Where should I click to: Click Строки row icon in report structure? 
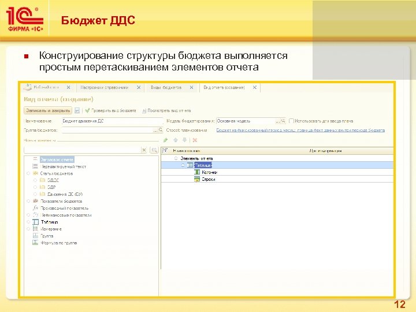[197, 179]
